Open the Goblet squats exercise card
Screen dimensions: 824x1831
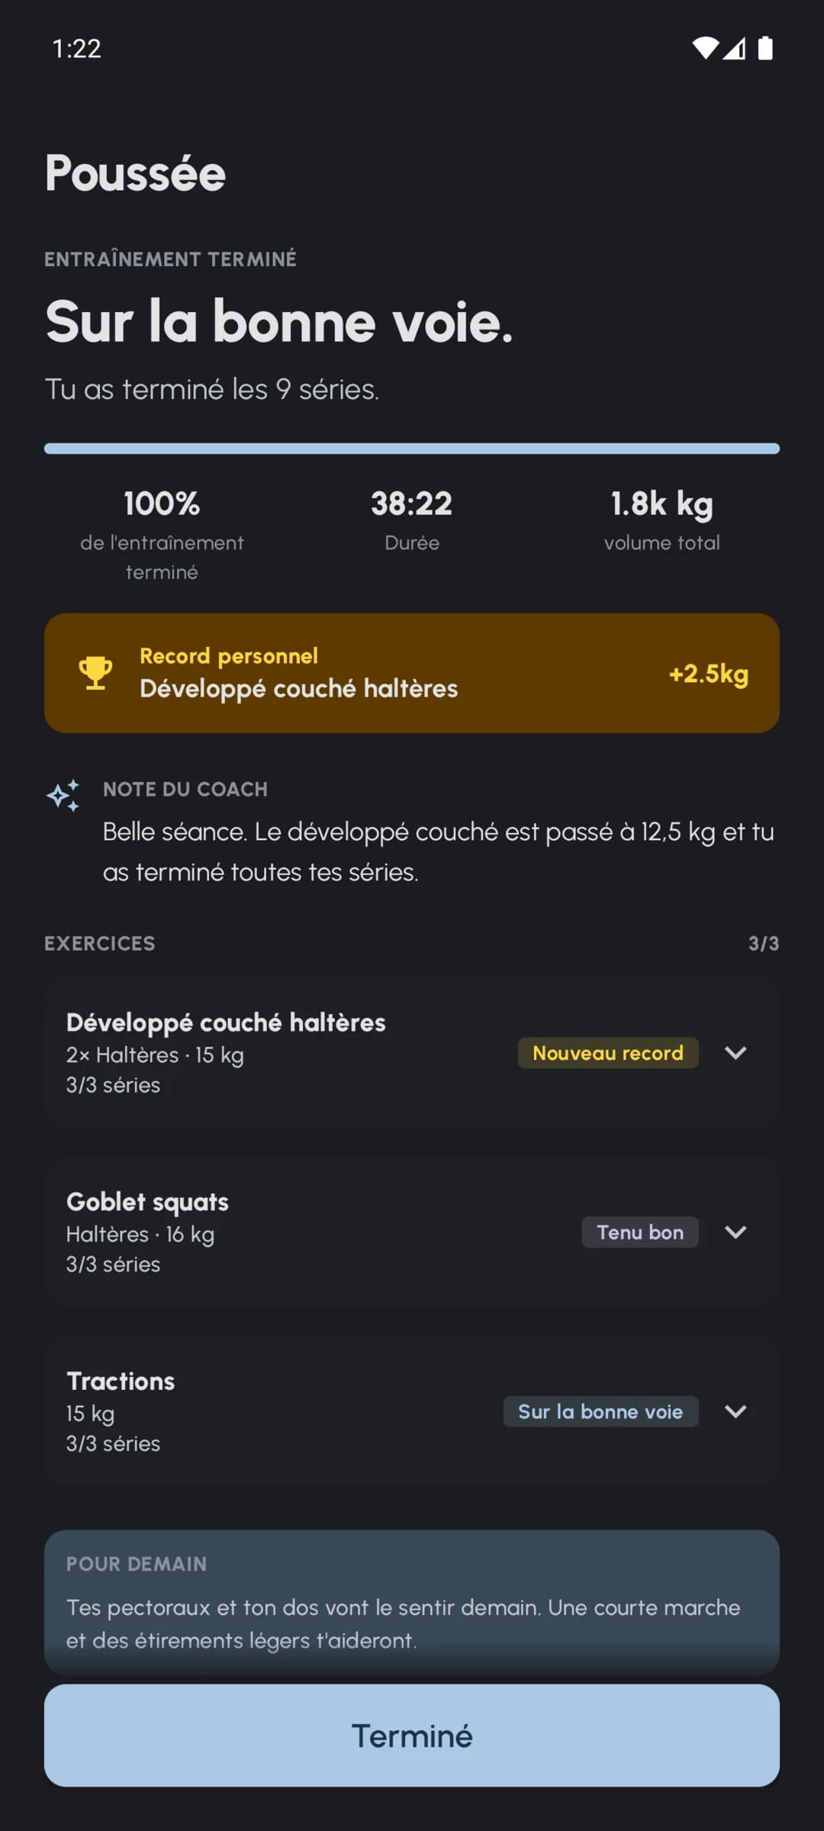412,1232
